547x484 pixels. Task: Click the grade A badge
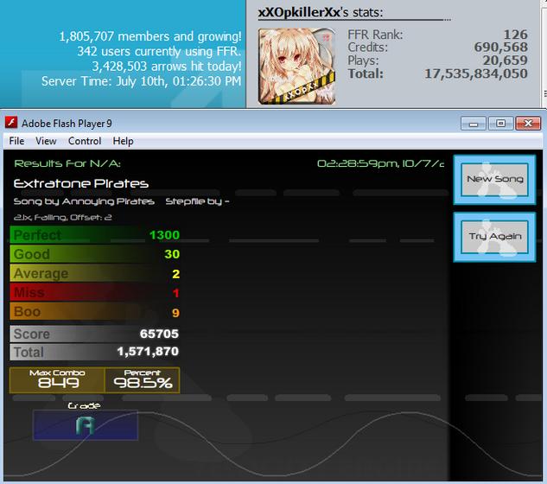86,425
